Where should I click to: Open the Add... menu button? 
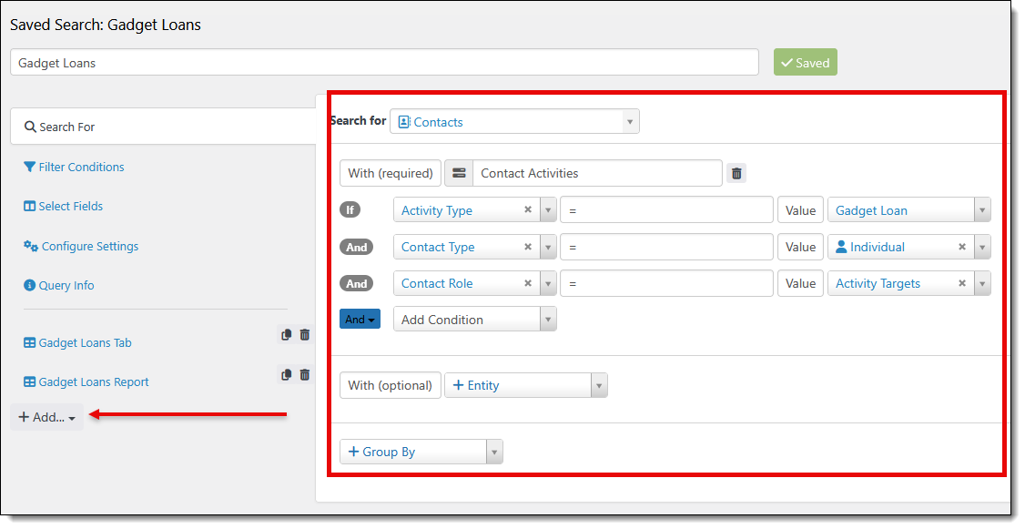[x=47, y=417]
